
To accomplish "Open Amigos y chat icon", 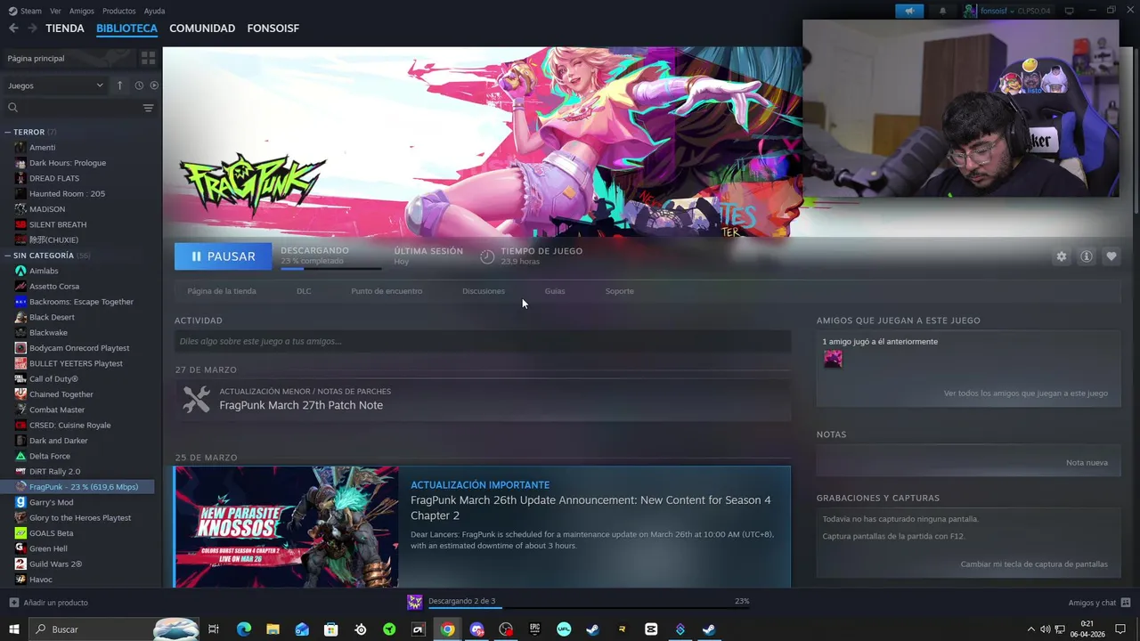I will pos(1126,603).
